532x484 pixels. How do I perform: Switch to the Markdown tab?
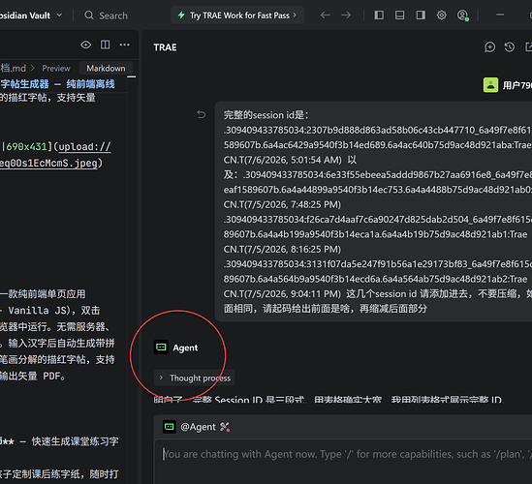pos(106,68)
